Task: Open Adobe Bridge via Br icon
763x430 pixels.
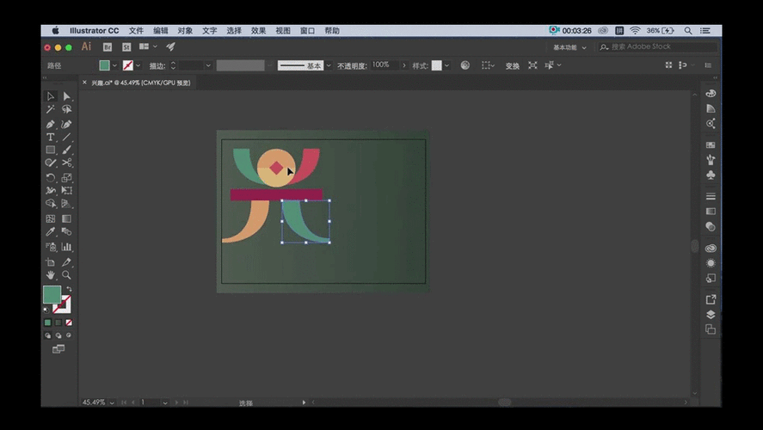Action: pyautogui.click(x=108, y=47)
